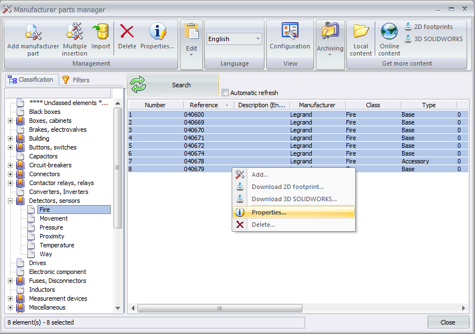475x334 pixels.
Task: Click the Close button at bottom right
Action: click(448, 322)
